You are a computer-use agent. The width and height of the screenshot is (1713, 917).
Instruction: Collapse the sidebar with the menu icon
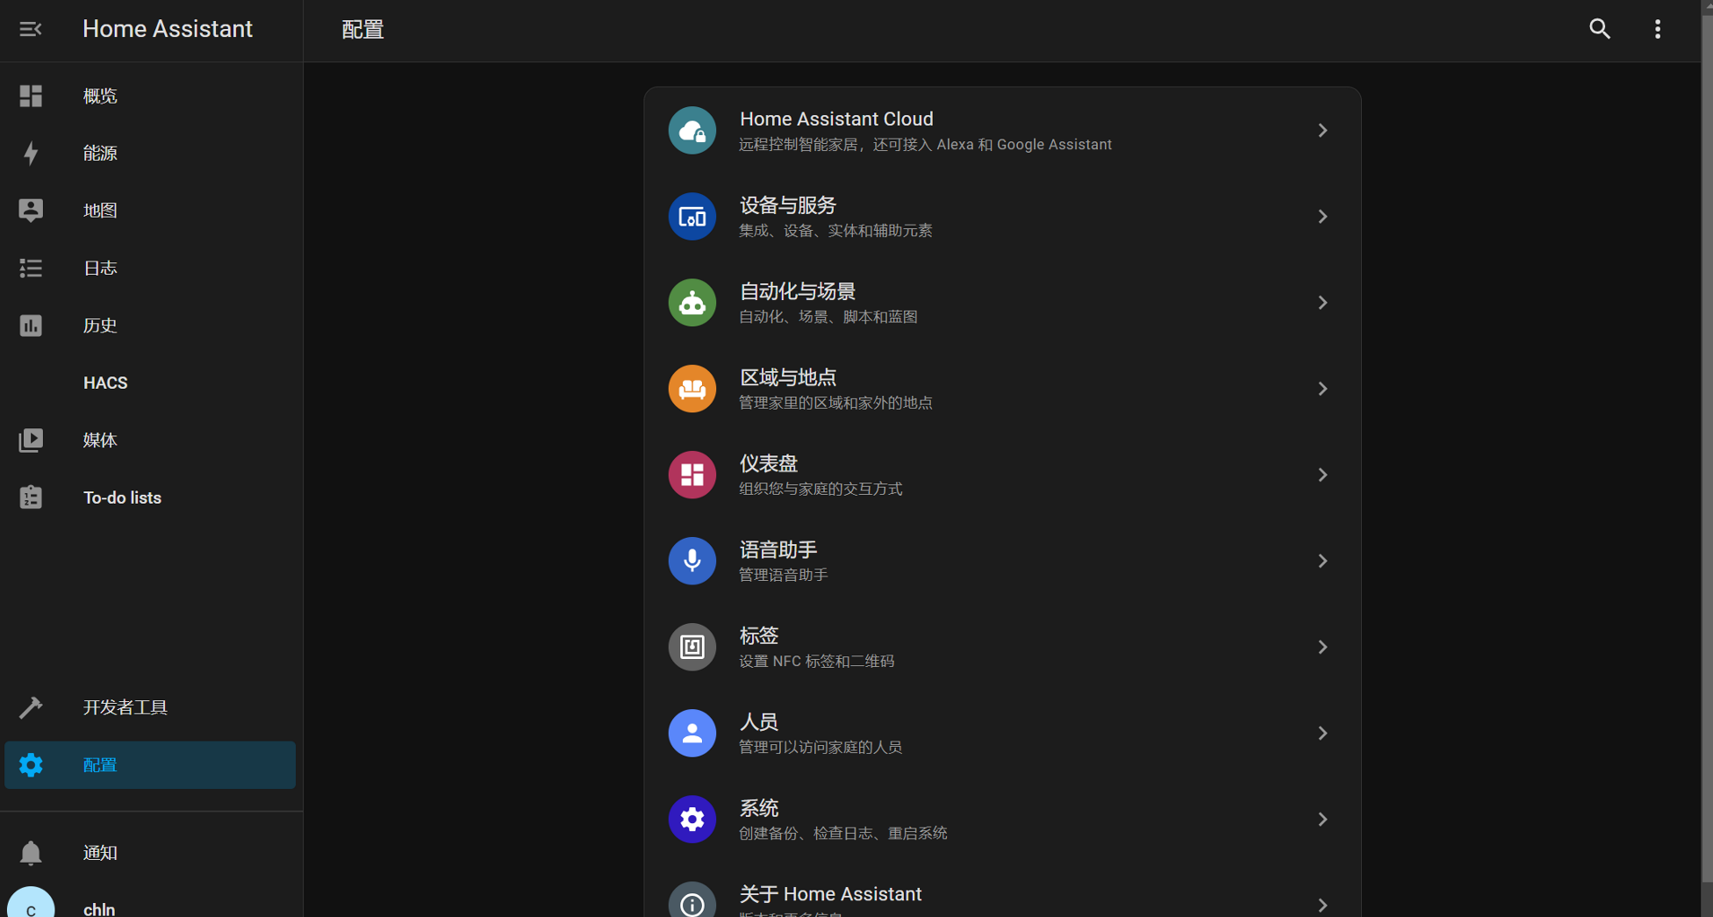coord(31,29)
